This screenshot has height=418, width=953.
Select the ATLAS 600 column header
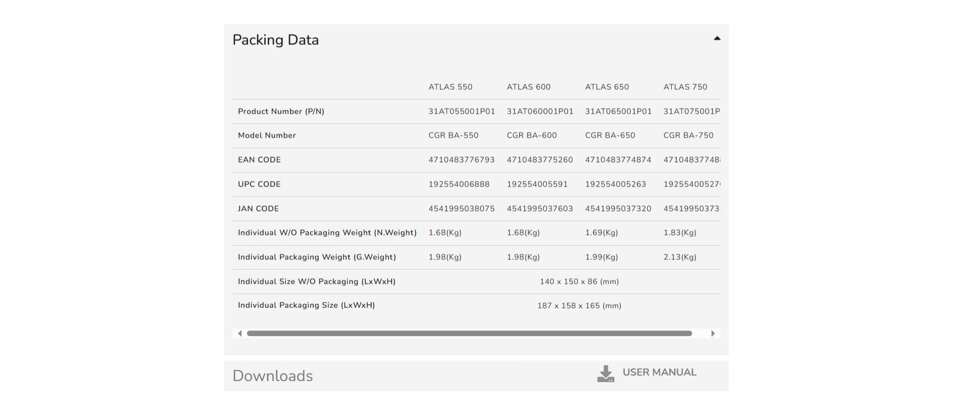point(528,87)
